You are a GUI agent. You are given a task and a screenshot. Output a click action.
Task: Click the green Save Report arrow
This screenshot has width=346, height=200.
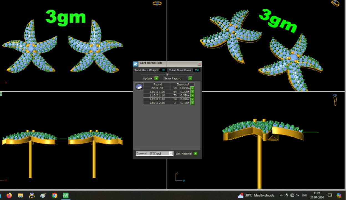[190, 78]
